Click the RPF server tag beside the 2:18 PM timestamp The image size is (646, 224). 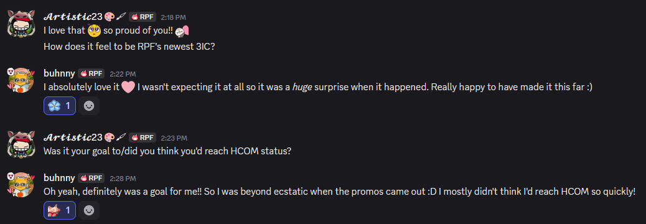click(x=143, y=17)
